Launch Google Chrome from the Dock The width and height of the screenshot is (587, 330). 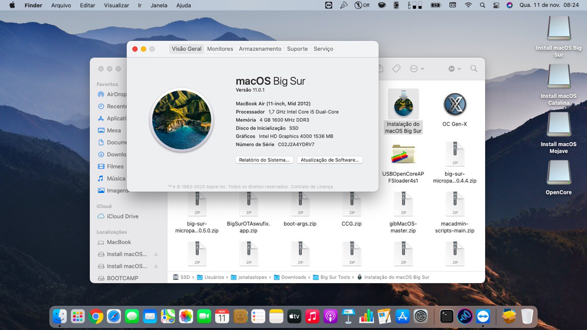click(x=96, y=316)
